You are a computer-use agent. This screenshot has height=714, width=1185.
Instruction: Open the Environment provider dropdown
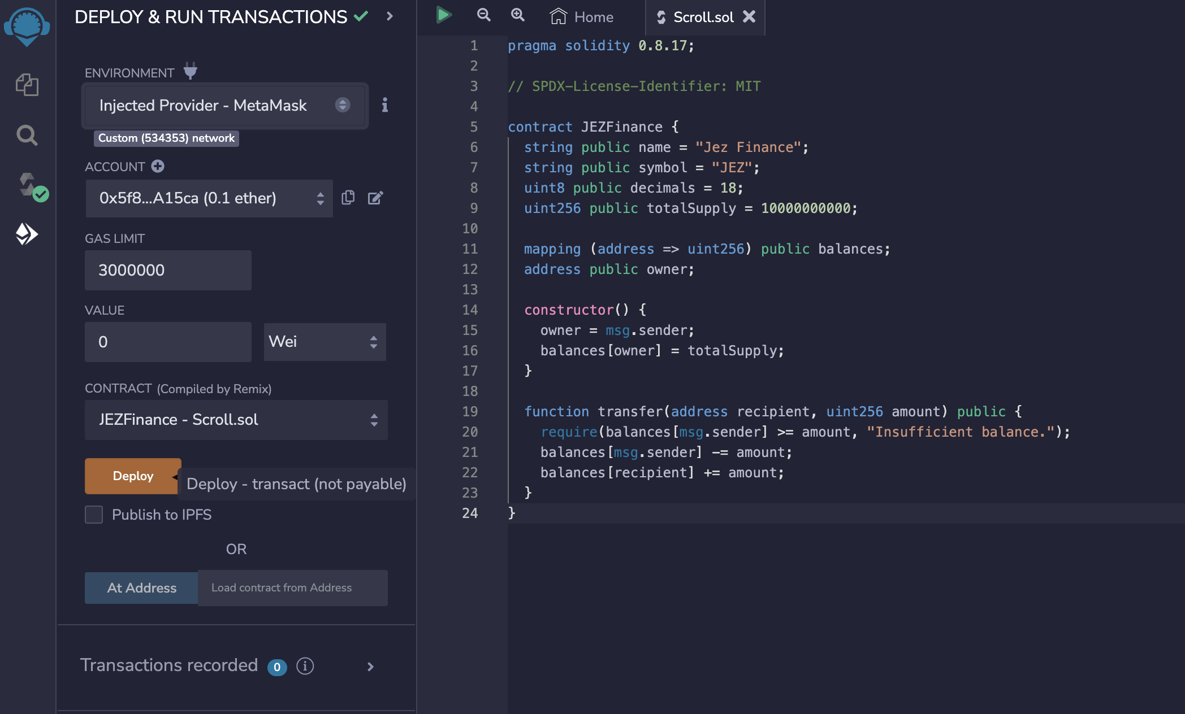225,106
